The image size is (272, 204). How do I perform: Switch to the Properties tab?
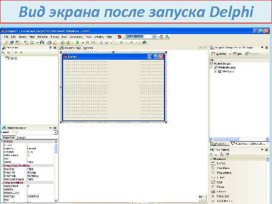tap(8, 138)
